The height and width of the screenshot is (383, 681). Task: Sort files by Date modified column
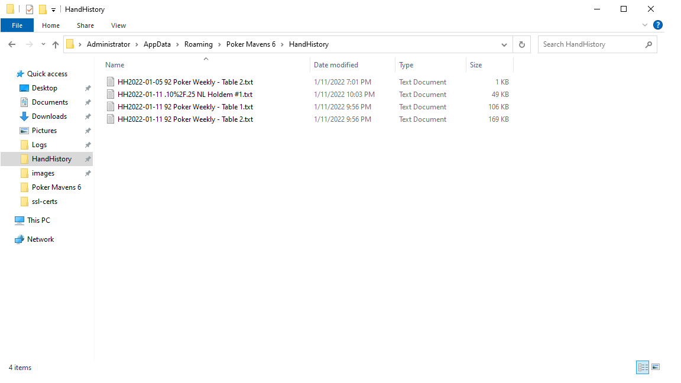[336, 65]
